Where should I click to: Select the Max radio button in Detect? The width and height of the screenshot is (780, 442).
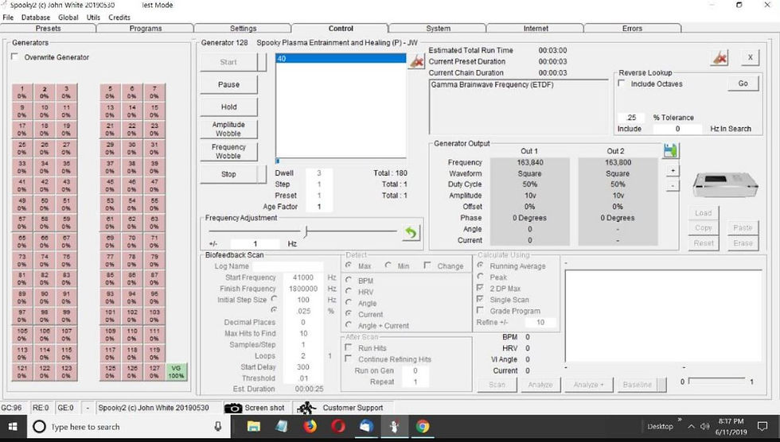tap(349, 266)
